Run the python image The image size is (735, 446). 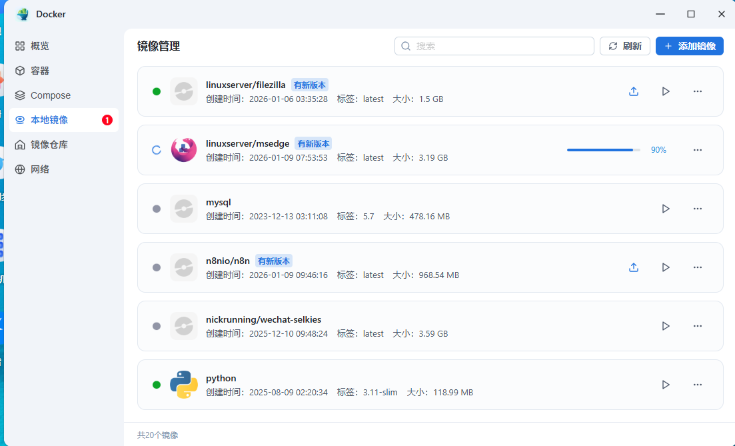pyautogui.click(x=666, y=385)
